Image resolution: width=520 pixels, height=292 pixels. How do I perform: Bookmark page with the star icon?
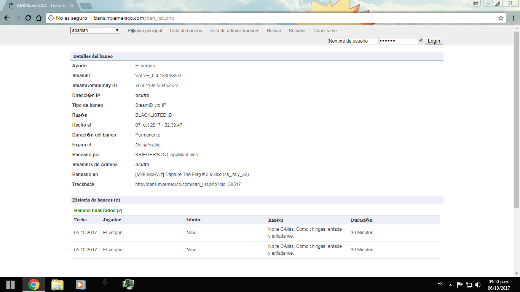[x=501, y=18]
